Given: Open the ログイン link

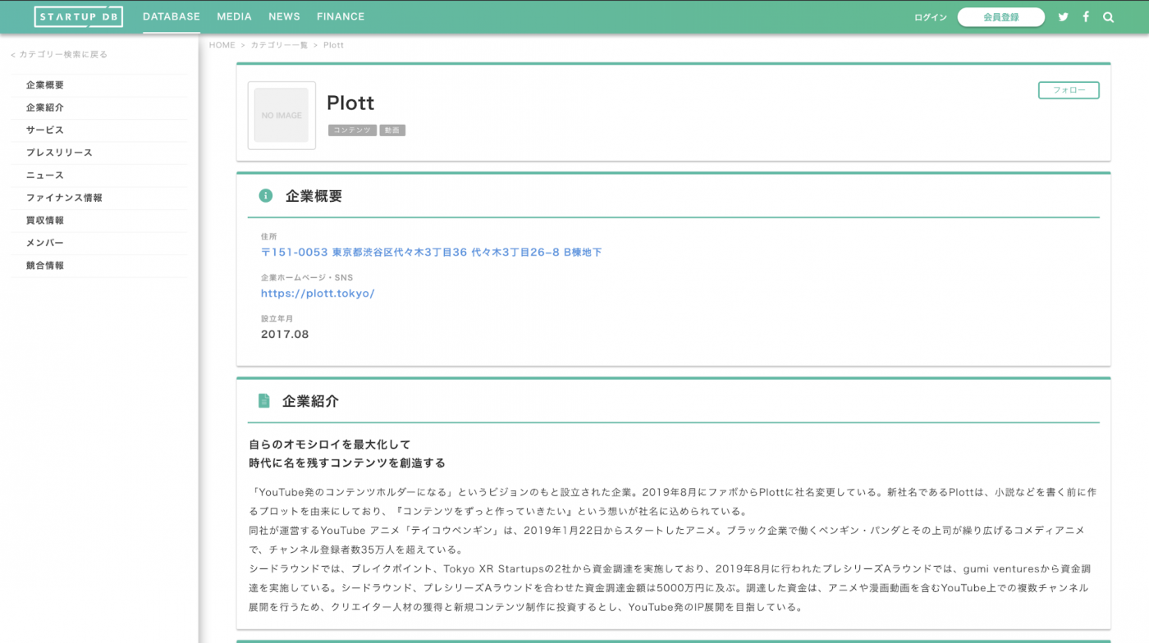Looking at the screenshot, I should pos(930,16).
